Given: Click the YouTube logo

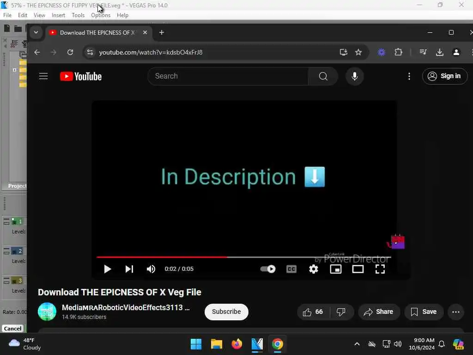Looking at the screenshot, I should pos(81,76).
